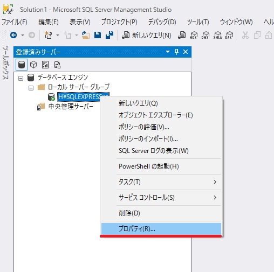
Task: Open the ウィンドウ(W) menu
Action: pos(236,22)
